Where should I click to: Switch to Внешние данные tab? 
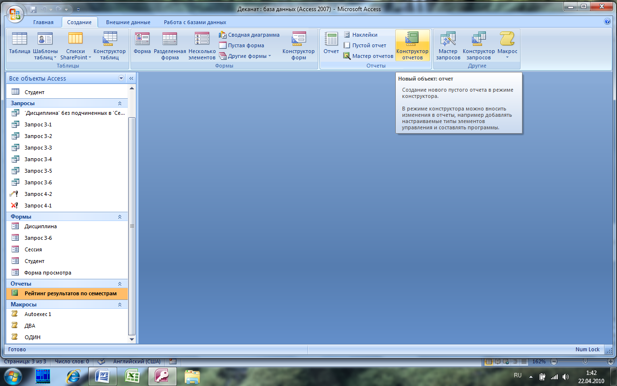click(x=128, y=22)
